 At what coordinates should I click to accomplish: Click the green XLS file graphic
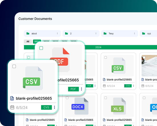pos(118,106)
